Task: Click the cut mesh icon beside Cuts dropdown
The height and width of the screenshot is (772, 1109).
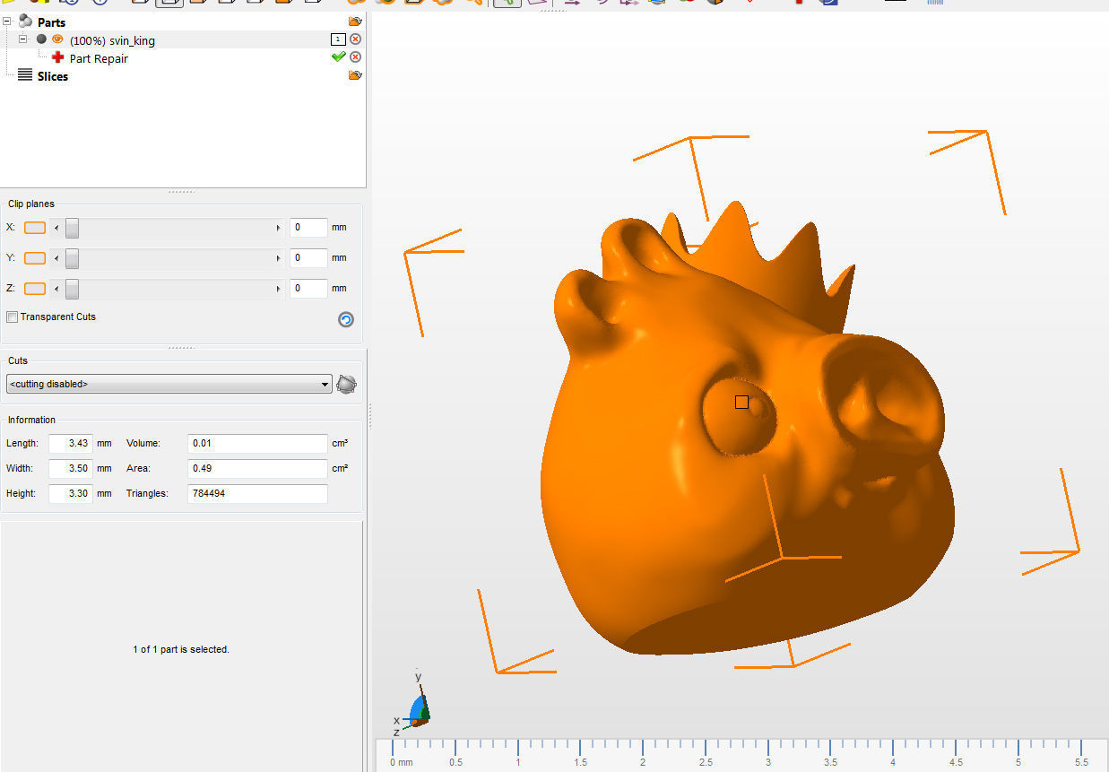Action: coord(346,385)
